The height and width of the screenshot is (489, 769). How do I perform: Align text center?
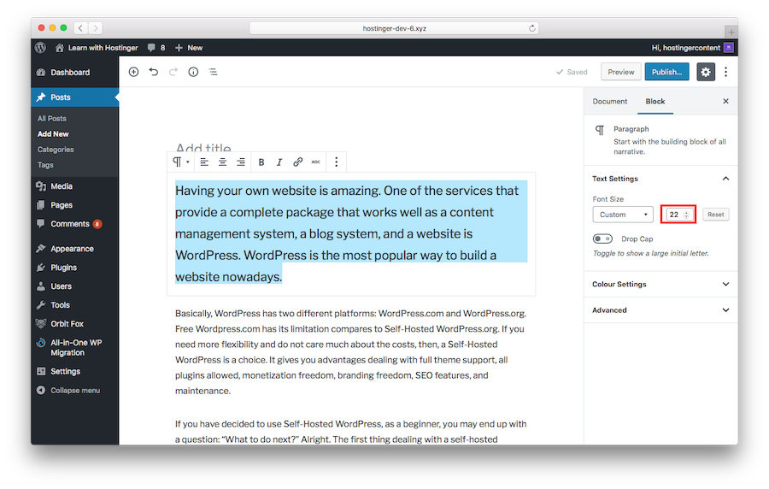tap(222, 162)
